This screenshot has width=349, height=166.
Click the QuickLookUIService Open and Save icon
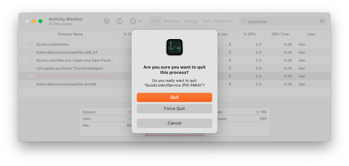coord(30,60)
